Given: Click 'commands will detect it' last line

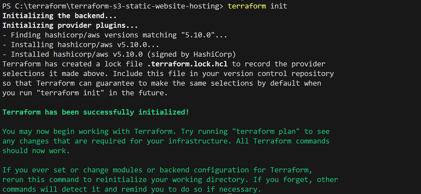Looking at the screenshot, I should coord(132,189).
